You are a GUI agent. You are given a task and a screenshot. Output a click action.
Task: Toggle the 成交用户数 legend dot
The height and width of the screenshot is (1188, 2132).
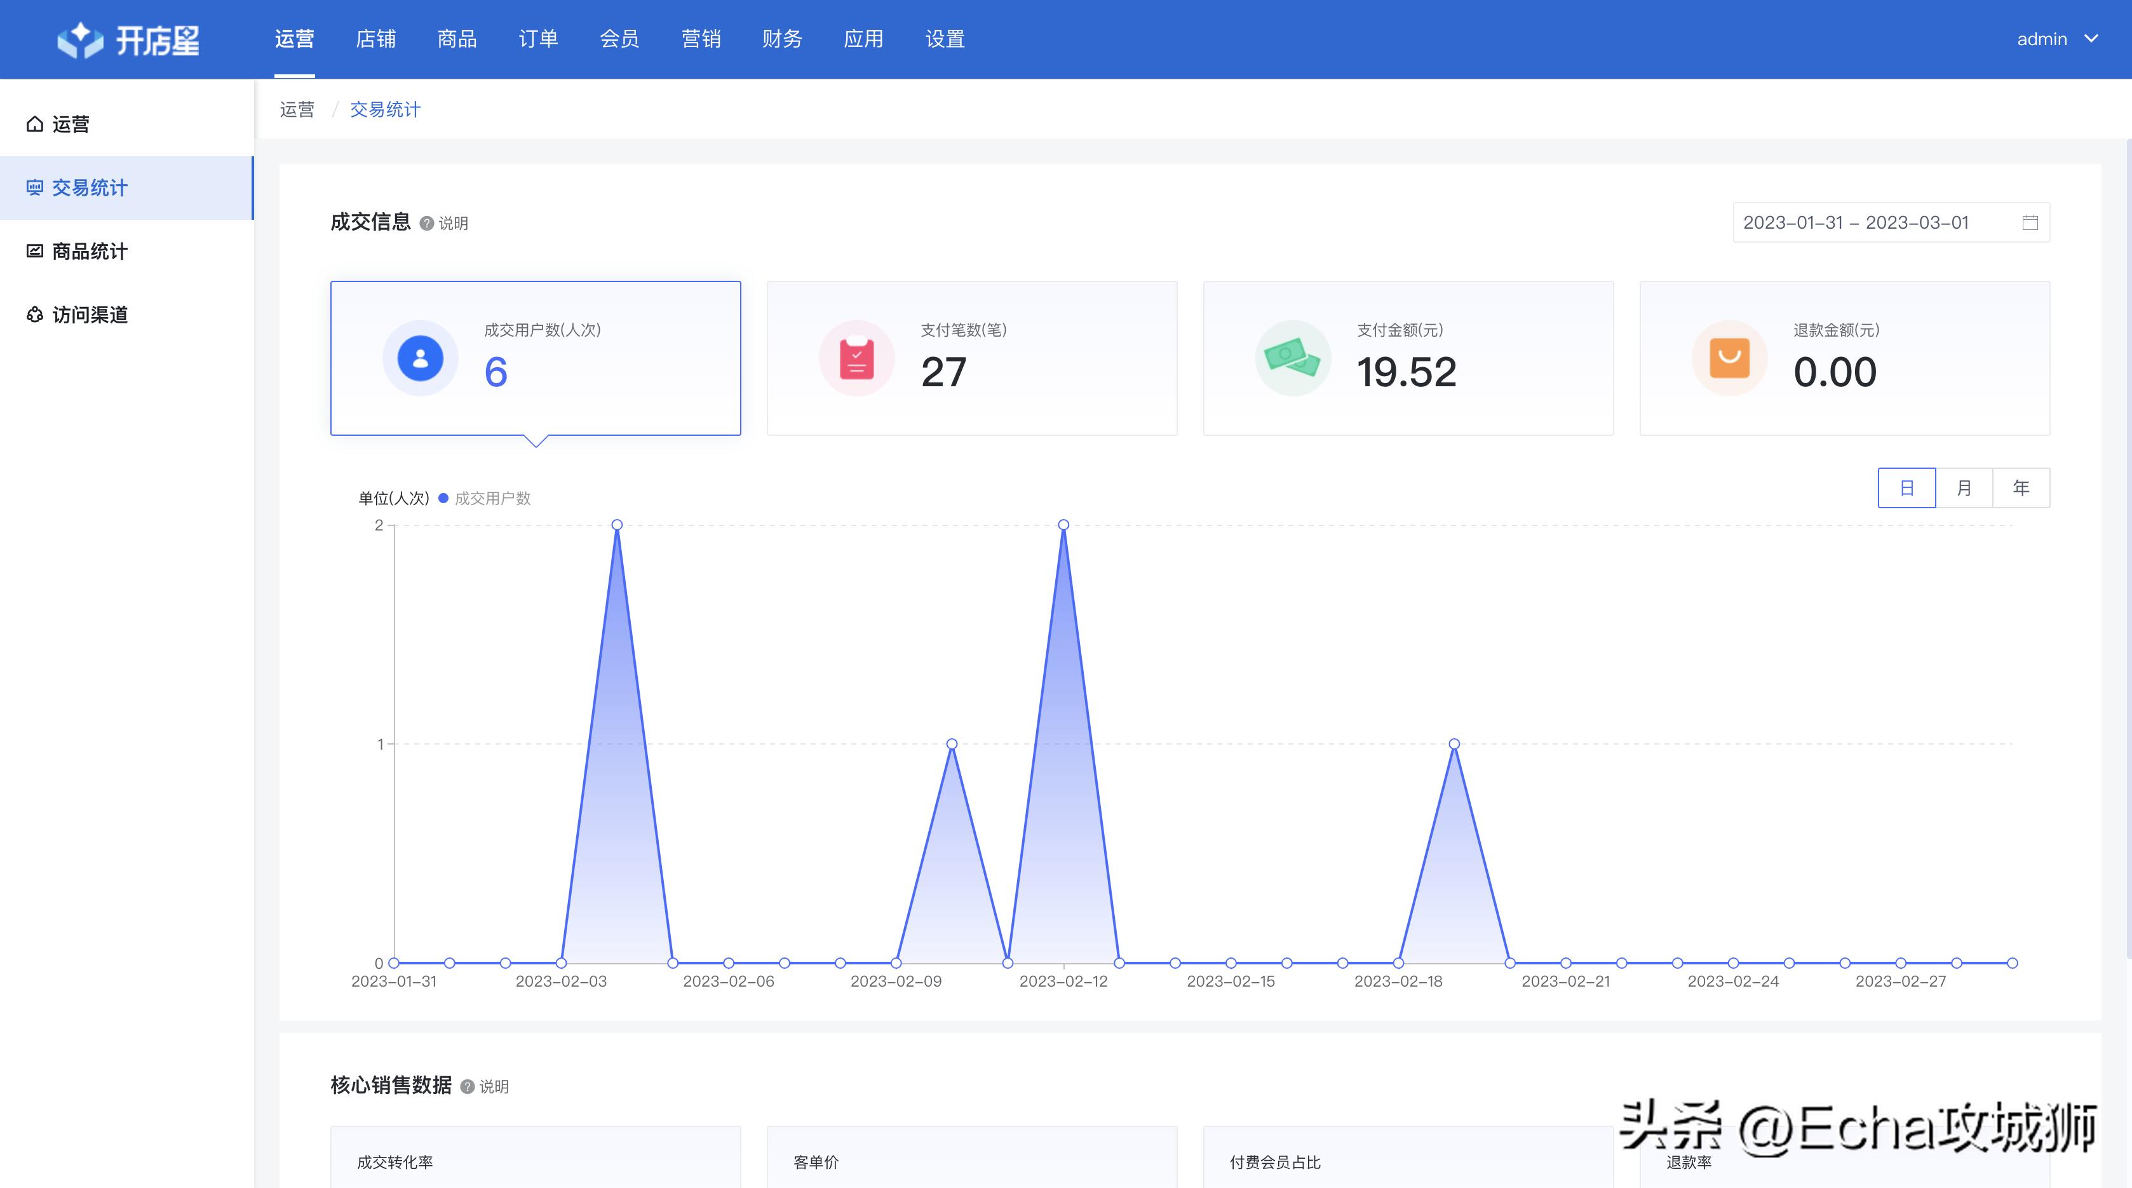443,498
